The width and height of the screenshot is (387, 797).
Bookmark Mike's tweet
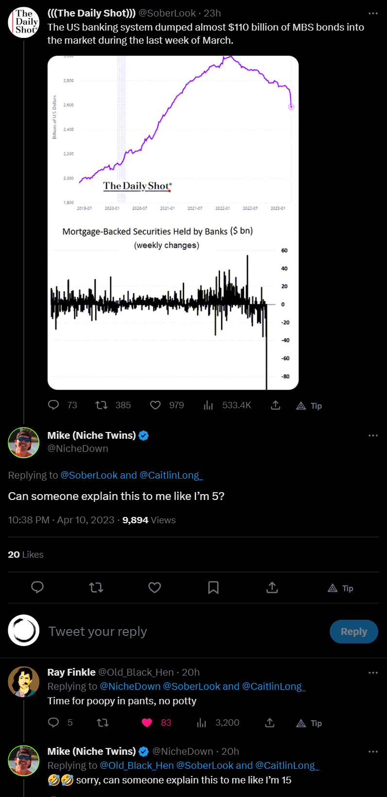[x=213, y=588]
